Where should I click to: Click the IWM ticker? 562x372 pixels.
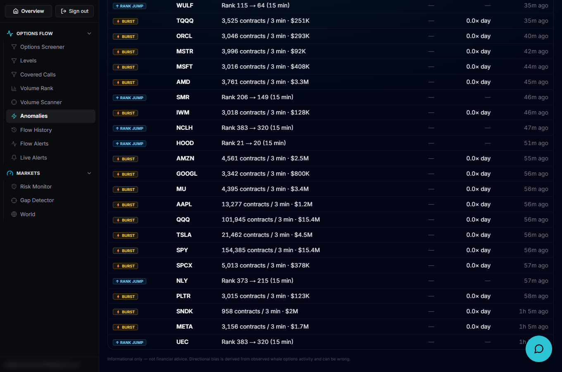183,112
